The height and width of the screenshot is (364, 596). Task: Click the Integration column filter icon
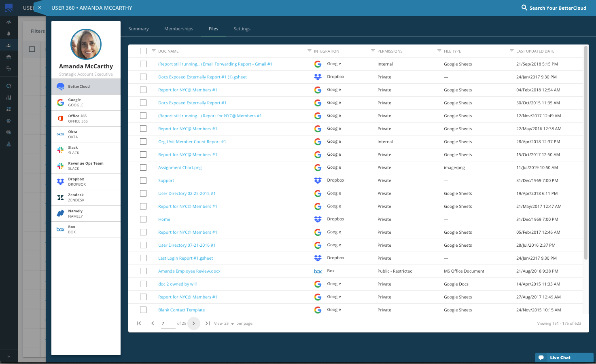(310, 51)
